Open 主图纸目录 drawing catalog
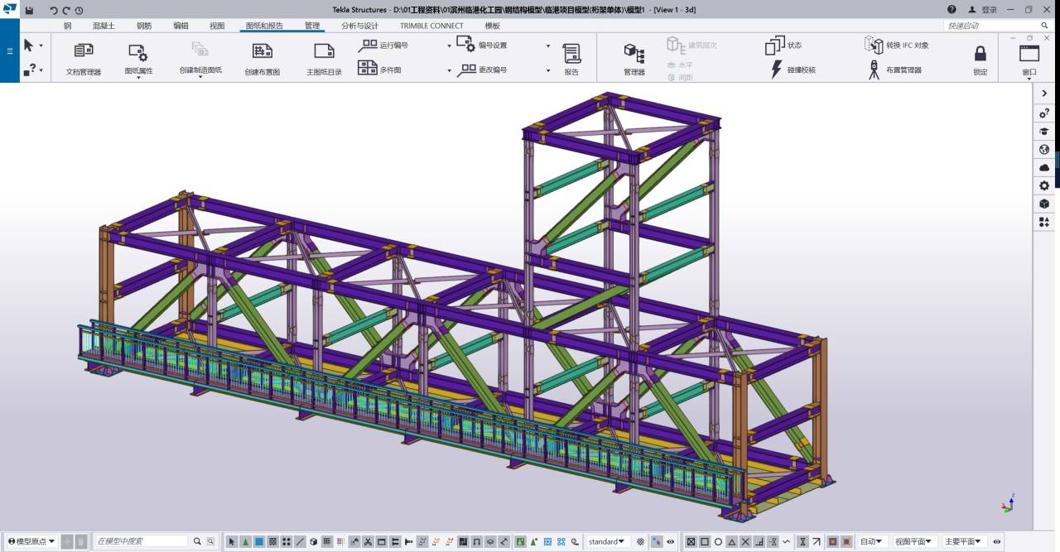This screenshot has width=1060, height=552. tap(324, 59)
